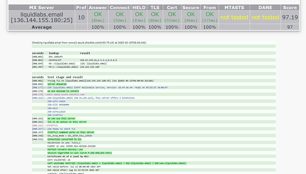Screen dimensions: 306x174
Task: Click the "test stage and result" heading
Action: coord(65,77)
